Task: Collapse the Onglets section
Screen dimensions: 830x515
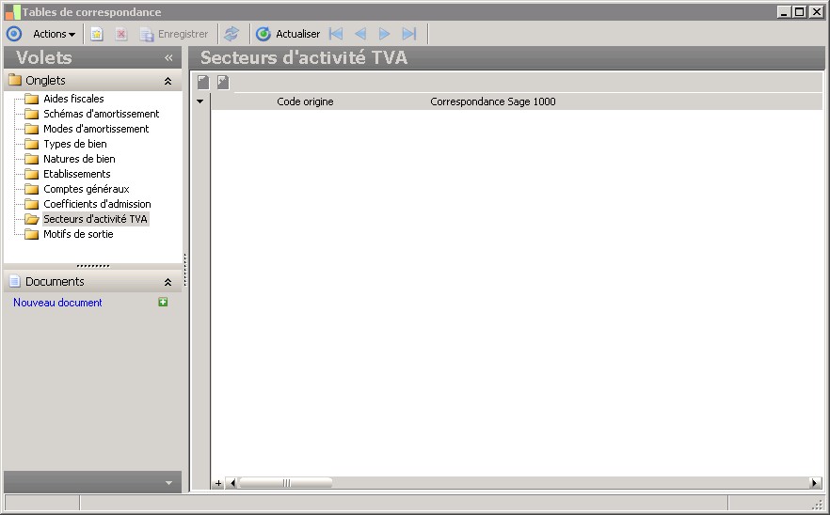Action: pos(168,81)
